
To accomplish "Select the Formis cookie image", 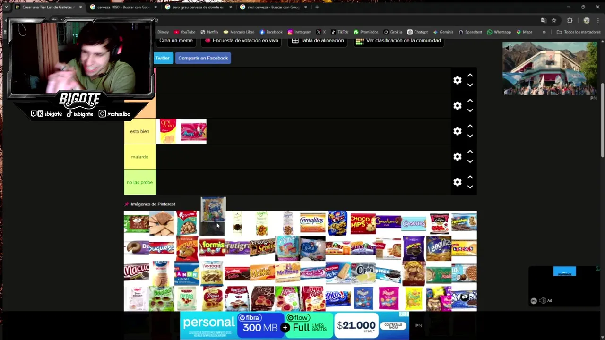I will point(212,248).
